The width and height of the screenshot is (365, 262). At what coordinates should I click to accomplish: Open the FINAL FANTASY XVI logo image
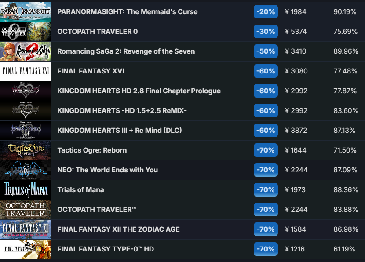point(26,71)
